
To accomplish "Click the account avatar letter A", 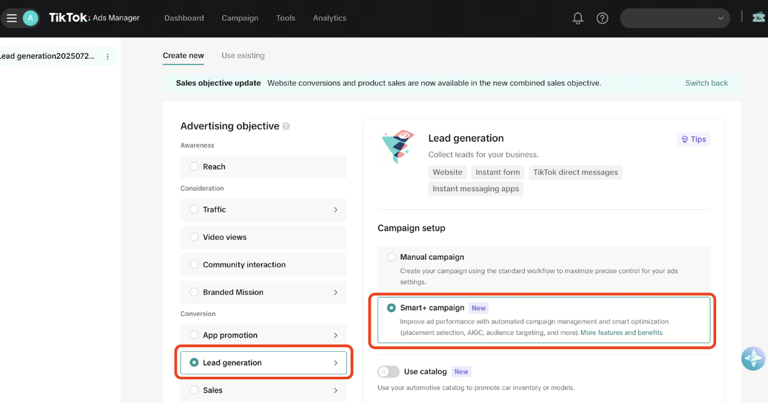I will pyautogui.click(x=30, y=18).
